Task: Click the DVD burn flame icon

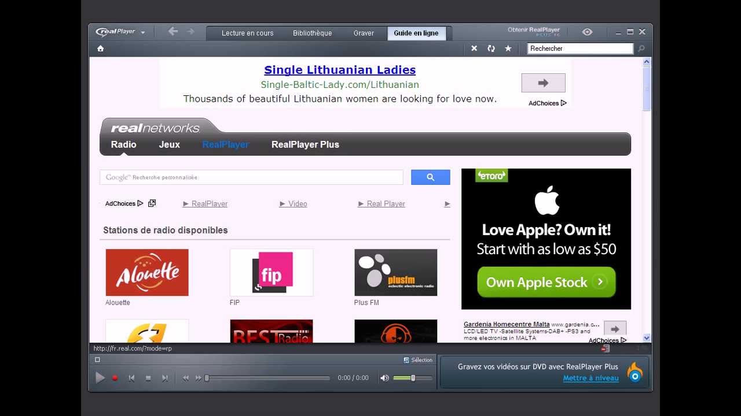Action: 635,373
